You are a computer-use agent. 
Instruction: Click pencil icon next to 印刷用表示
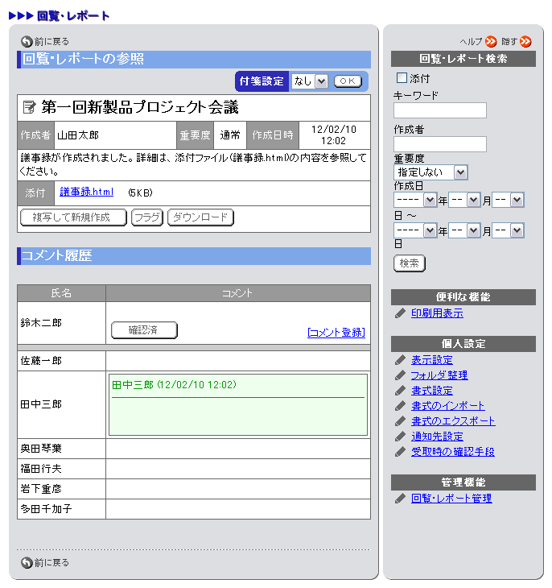click(x=400, y=313)
